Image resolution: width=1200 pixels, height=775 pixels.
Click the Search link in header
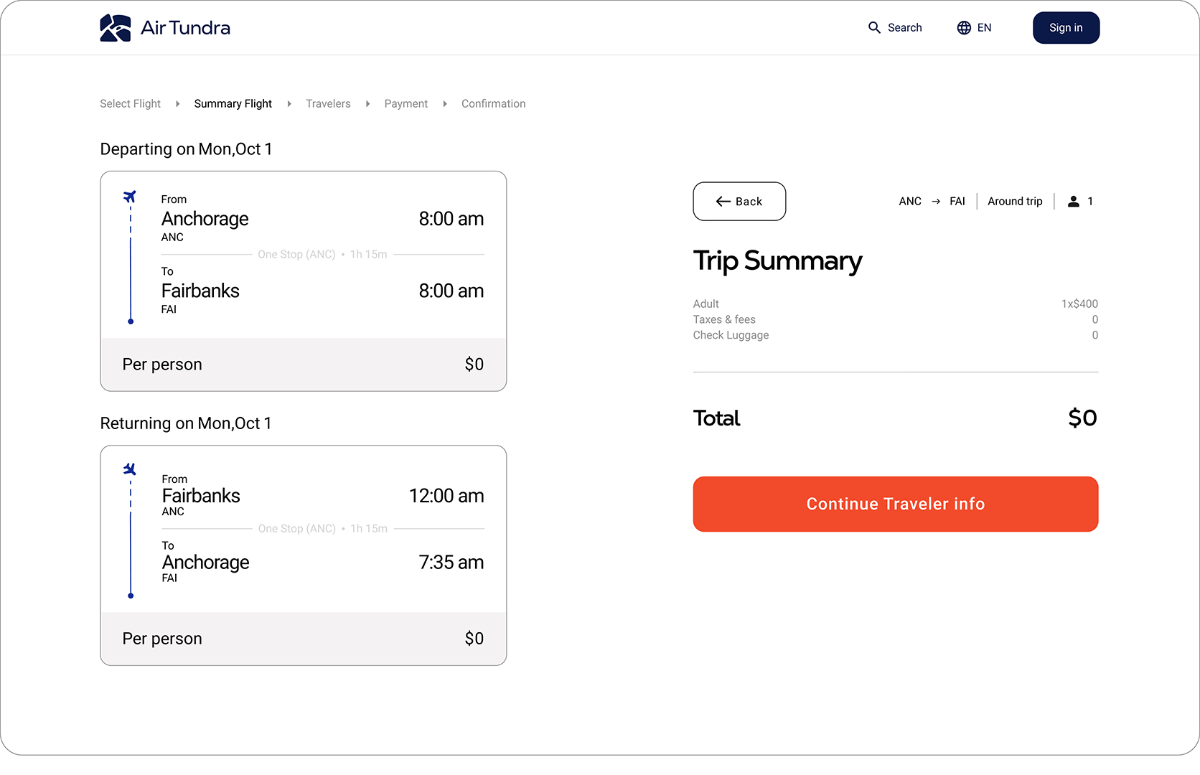click(x=904, y=28)
